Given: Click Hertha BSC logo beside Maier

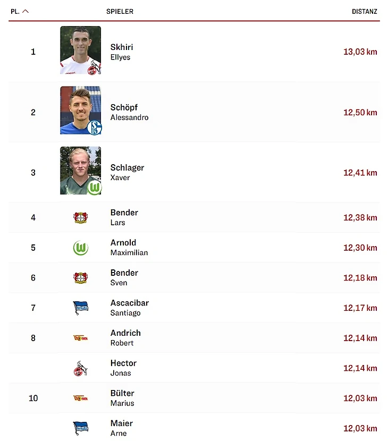Looking at the screenshot, I should tap(80, 428).
